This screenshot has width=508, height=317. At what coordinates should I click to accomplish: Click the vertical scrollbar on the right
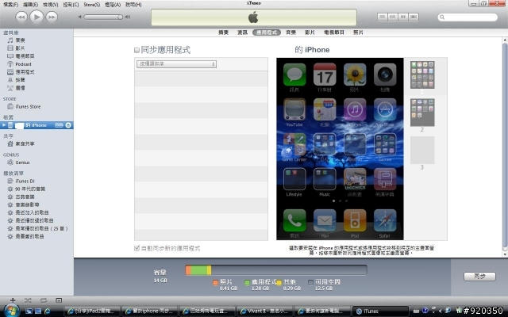pyautogui.click(x=505, y=146)
